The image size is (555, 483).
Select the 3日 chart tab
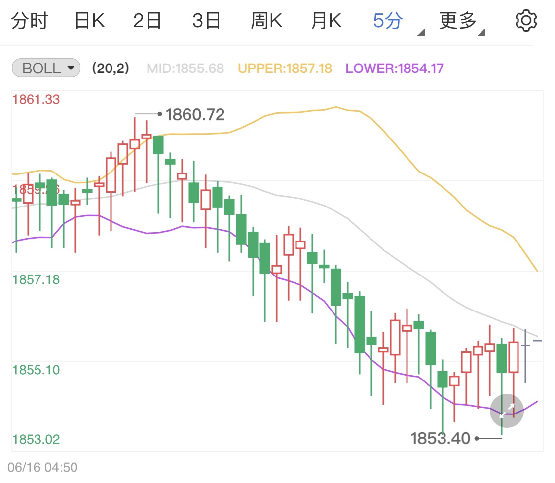click(206, 21)
